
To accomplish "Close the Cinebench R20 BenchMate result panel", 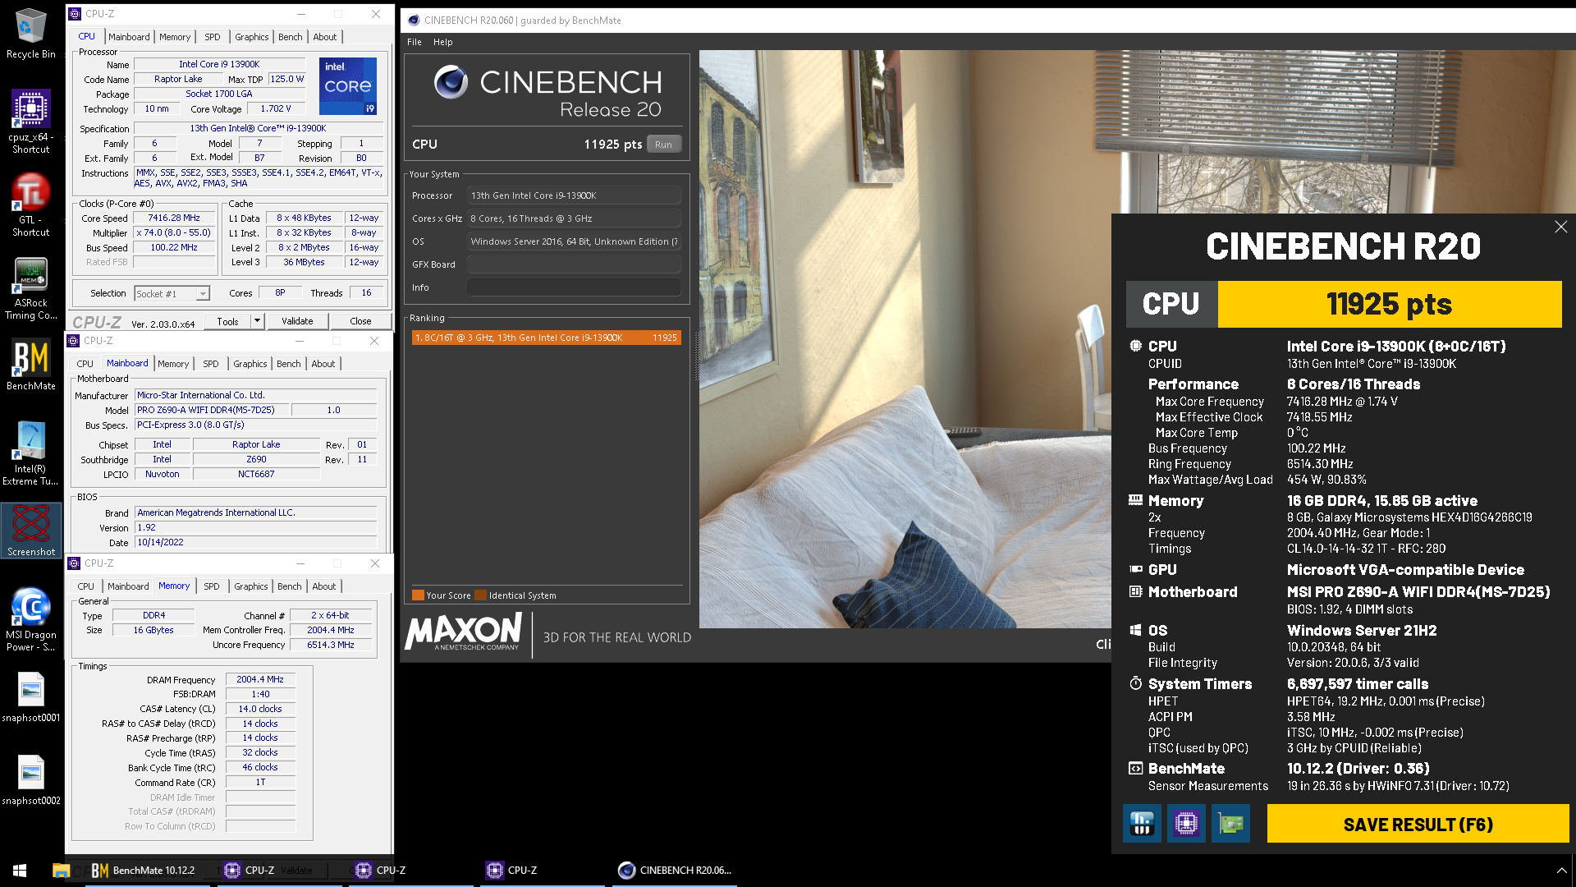I will tap(1560, 227).
